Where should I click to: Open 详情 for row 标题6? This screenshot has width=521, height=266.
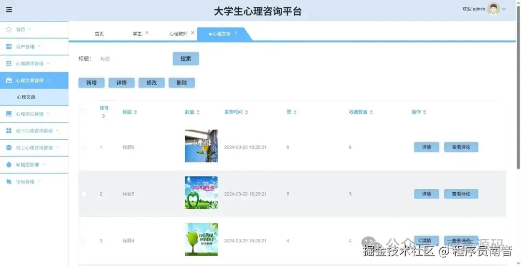(426, 147)
